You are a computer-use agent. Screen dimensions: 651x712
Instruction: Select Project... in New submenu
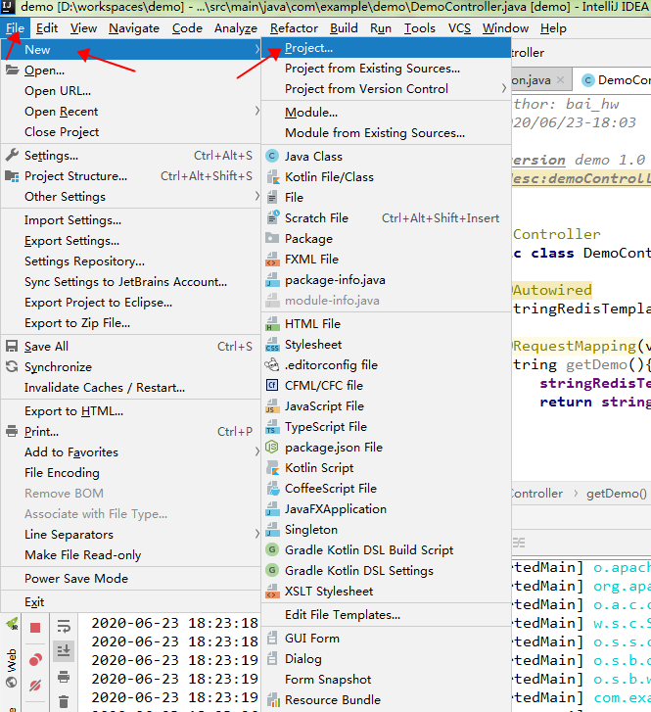(387, 48)
